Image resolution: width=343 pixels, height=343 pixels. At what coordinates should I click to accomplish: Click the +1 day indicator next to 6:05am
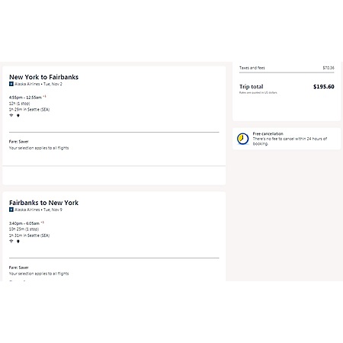pyautogui.click(x=43, y=223)
